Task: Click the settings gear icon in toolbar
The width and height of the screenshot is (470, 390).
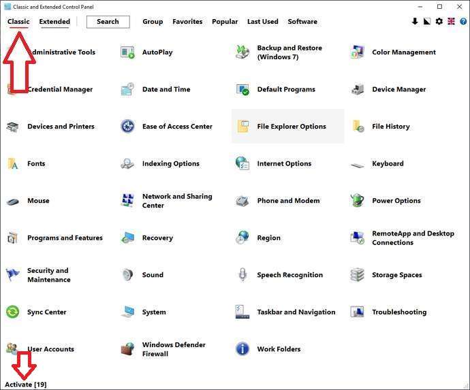Action: (439, 22)
